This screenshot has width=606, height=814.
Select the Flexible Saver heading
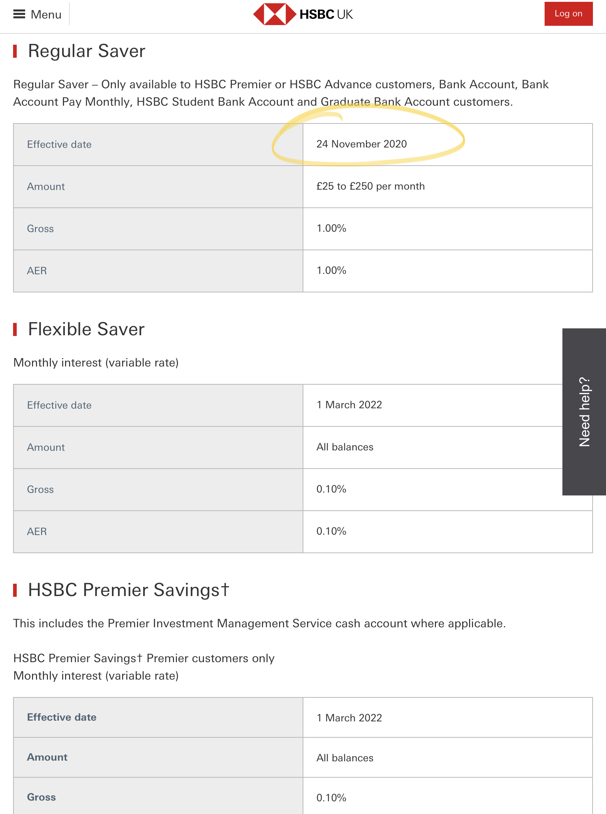point(86,329)
